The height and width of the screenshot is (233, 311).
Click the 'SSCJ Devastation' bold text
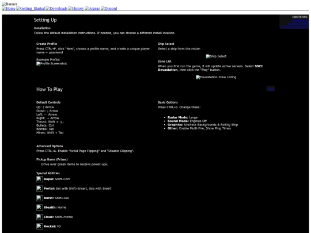point(210,68)
